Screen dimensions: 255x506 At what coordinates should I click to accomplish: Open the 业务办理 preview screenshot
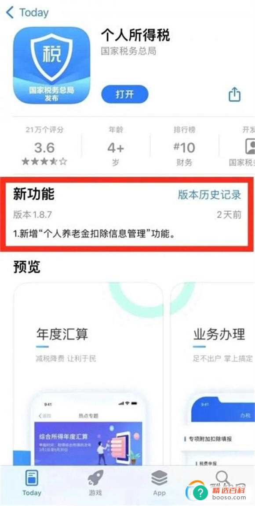pos(212,374)
